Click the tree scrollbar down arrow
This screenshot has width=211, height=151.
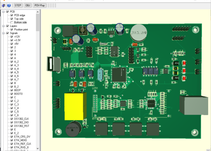pyautogui.click(x=38, y=148)
